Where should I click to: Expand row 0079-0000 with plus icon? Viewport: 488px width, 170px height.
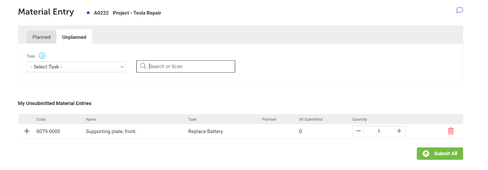27,131
